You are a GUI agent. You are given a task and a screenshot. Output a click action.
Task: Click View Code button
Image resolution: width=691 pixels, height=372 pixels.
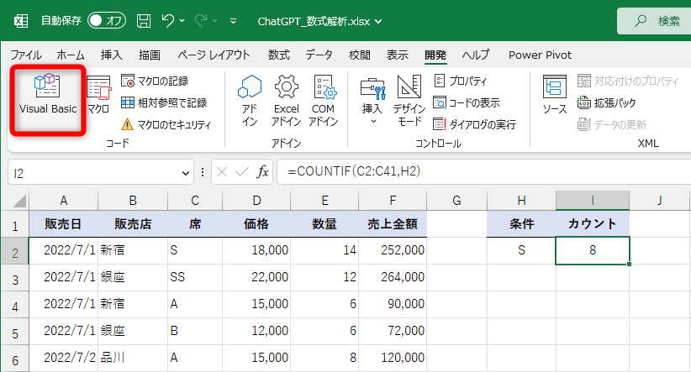click(467, 102)
